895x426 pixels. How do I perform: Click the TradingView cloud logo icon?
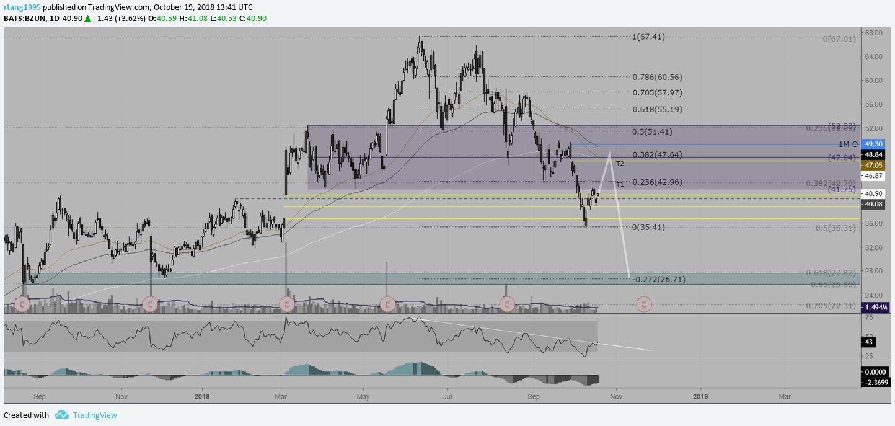coord(61,415)
